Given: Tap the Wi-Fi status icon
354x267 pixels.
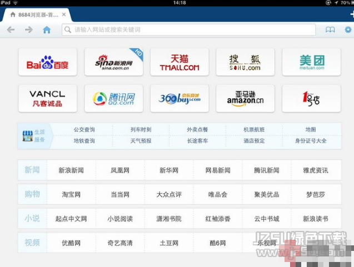Looking at the screenshot, I should (16, 3).
